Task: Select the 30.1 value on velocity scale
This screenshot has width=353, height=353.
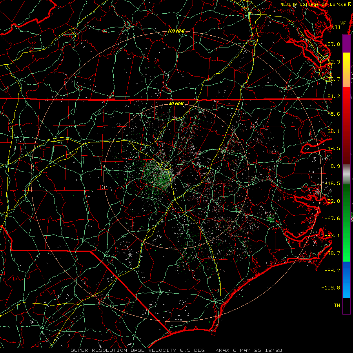Action: pyautogui.click(x=334, y=131)
